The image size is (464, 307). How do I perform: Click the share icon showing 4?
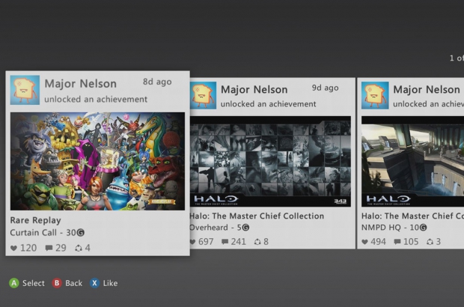pos(78,248)
